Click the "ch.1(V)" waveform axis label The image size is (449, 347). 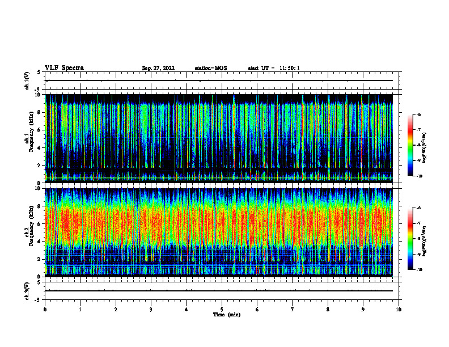pos(27,81)
